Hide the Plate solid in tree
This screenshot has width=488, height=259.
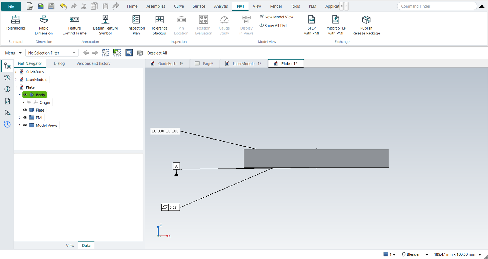tap(25, 110)
